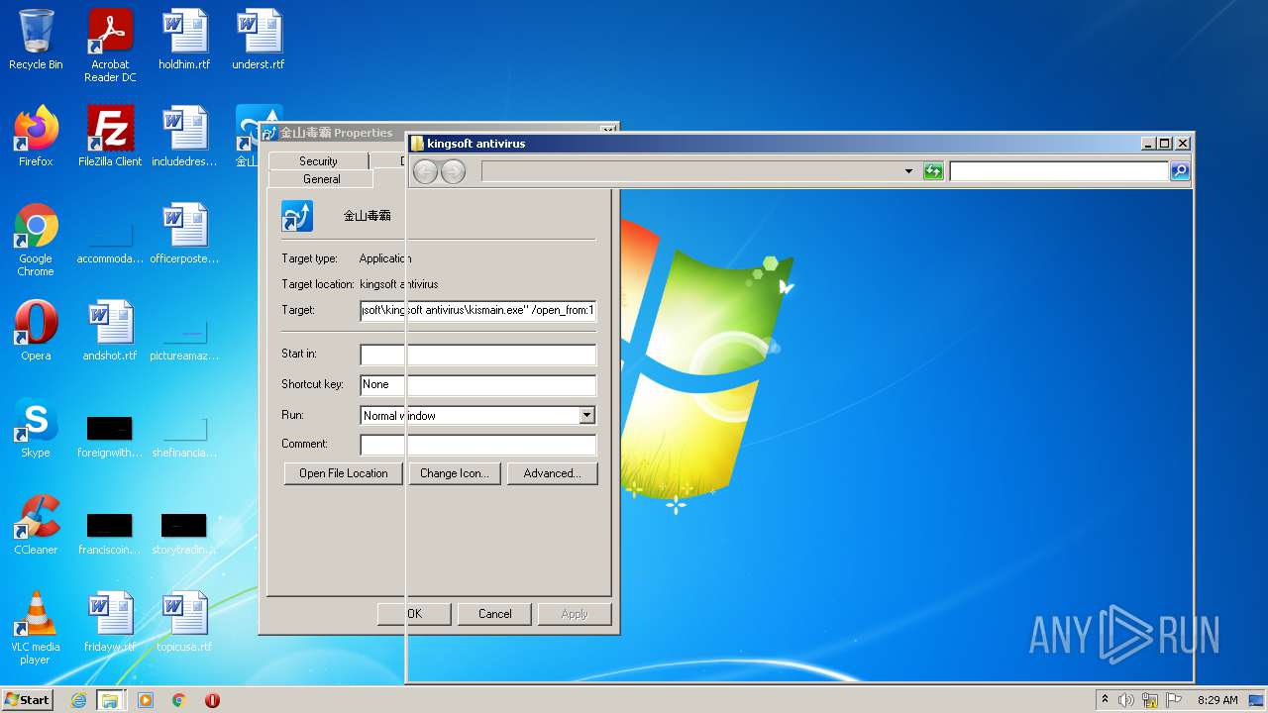1268x713 pixels.
Task: Select the underst.rtf document icon
Action: point(259,40)
